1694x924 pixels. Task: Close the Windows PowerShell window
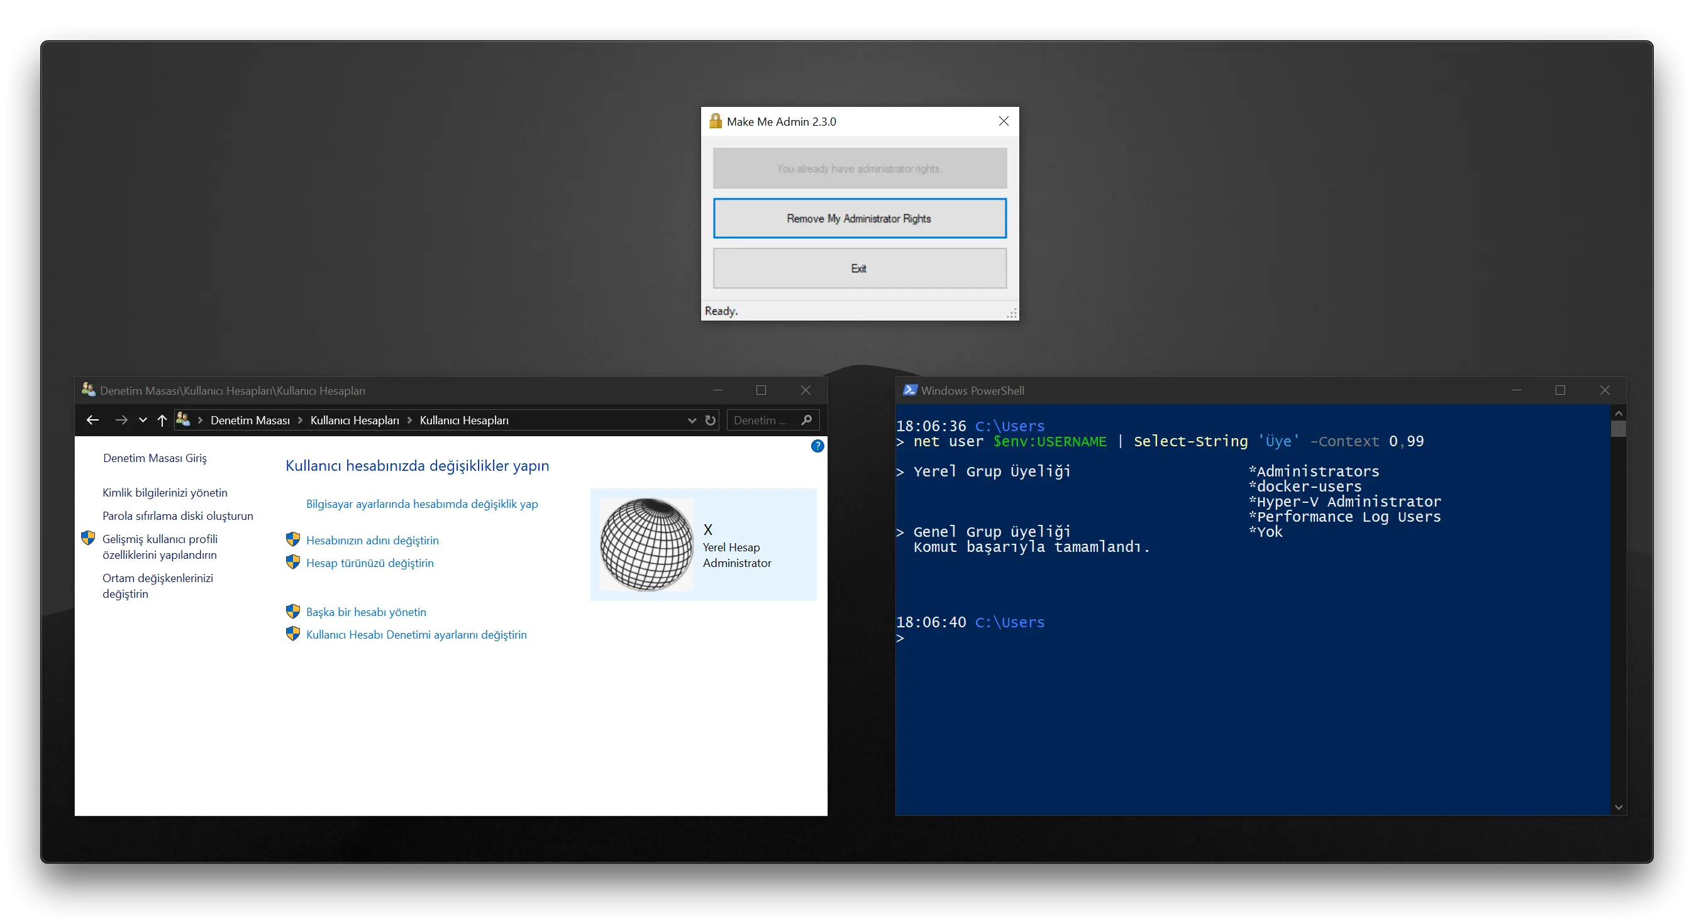pyautogui.click(x=1605, y=390)
